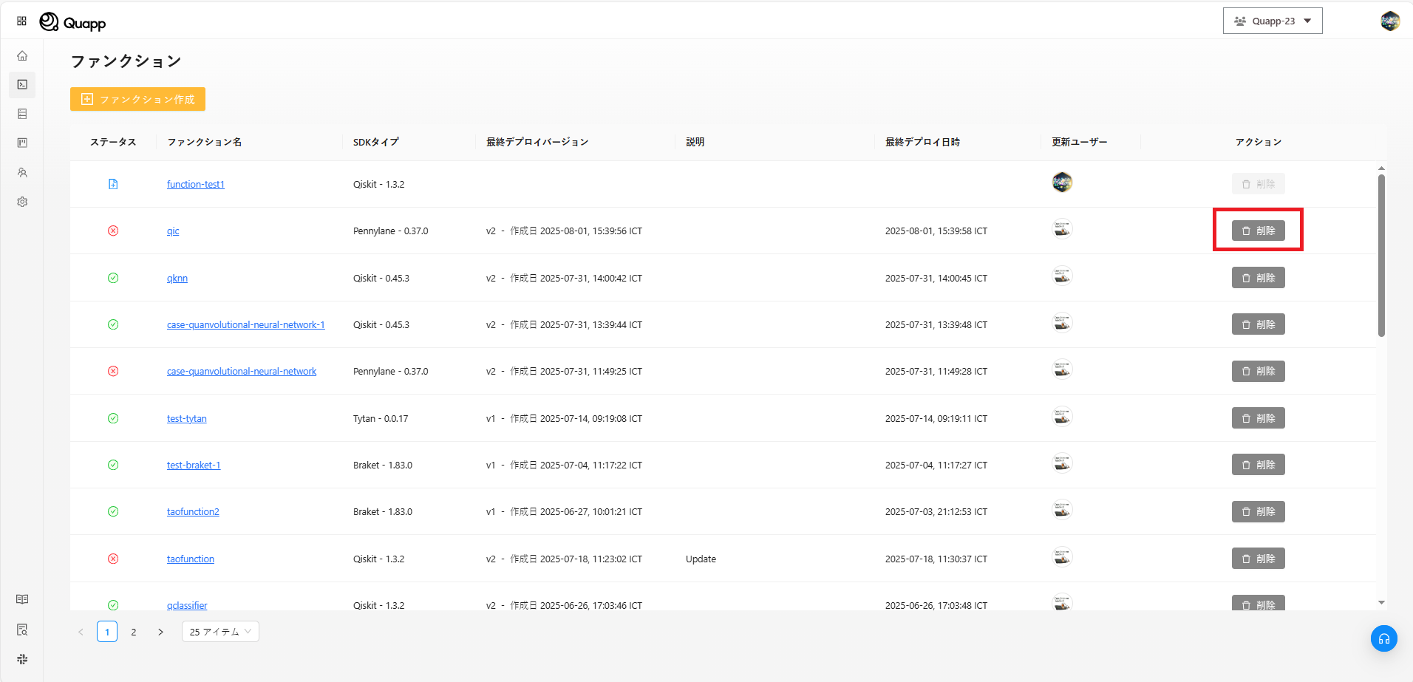Click the apps grid icon at top left
The height and width of the screenshot is (682, 1413).
[21, 21]
